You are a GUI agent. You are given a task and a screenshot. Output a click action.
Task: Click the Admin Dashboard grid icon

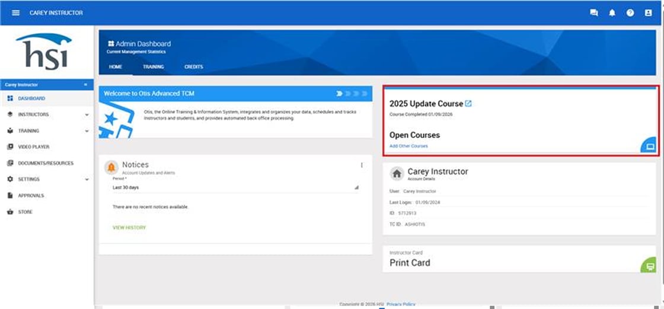[111, 44]
